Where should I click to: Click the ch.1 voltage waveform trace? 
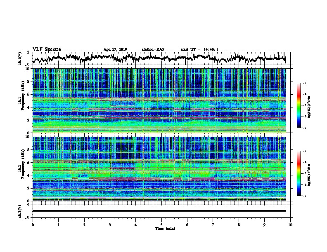159,58
